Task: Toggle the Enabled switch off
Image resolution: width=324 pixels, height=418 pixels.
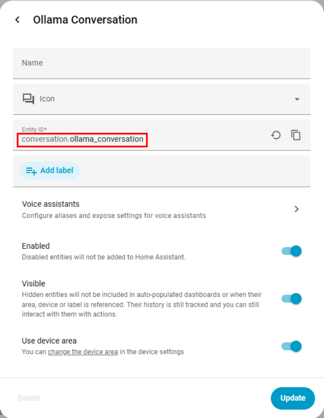Action: pos(292,251)
